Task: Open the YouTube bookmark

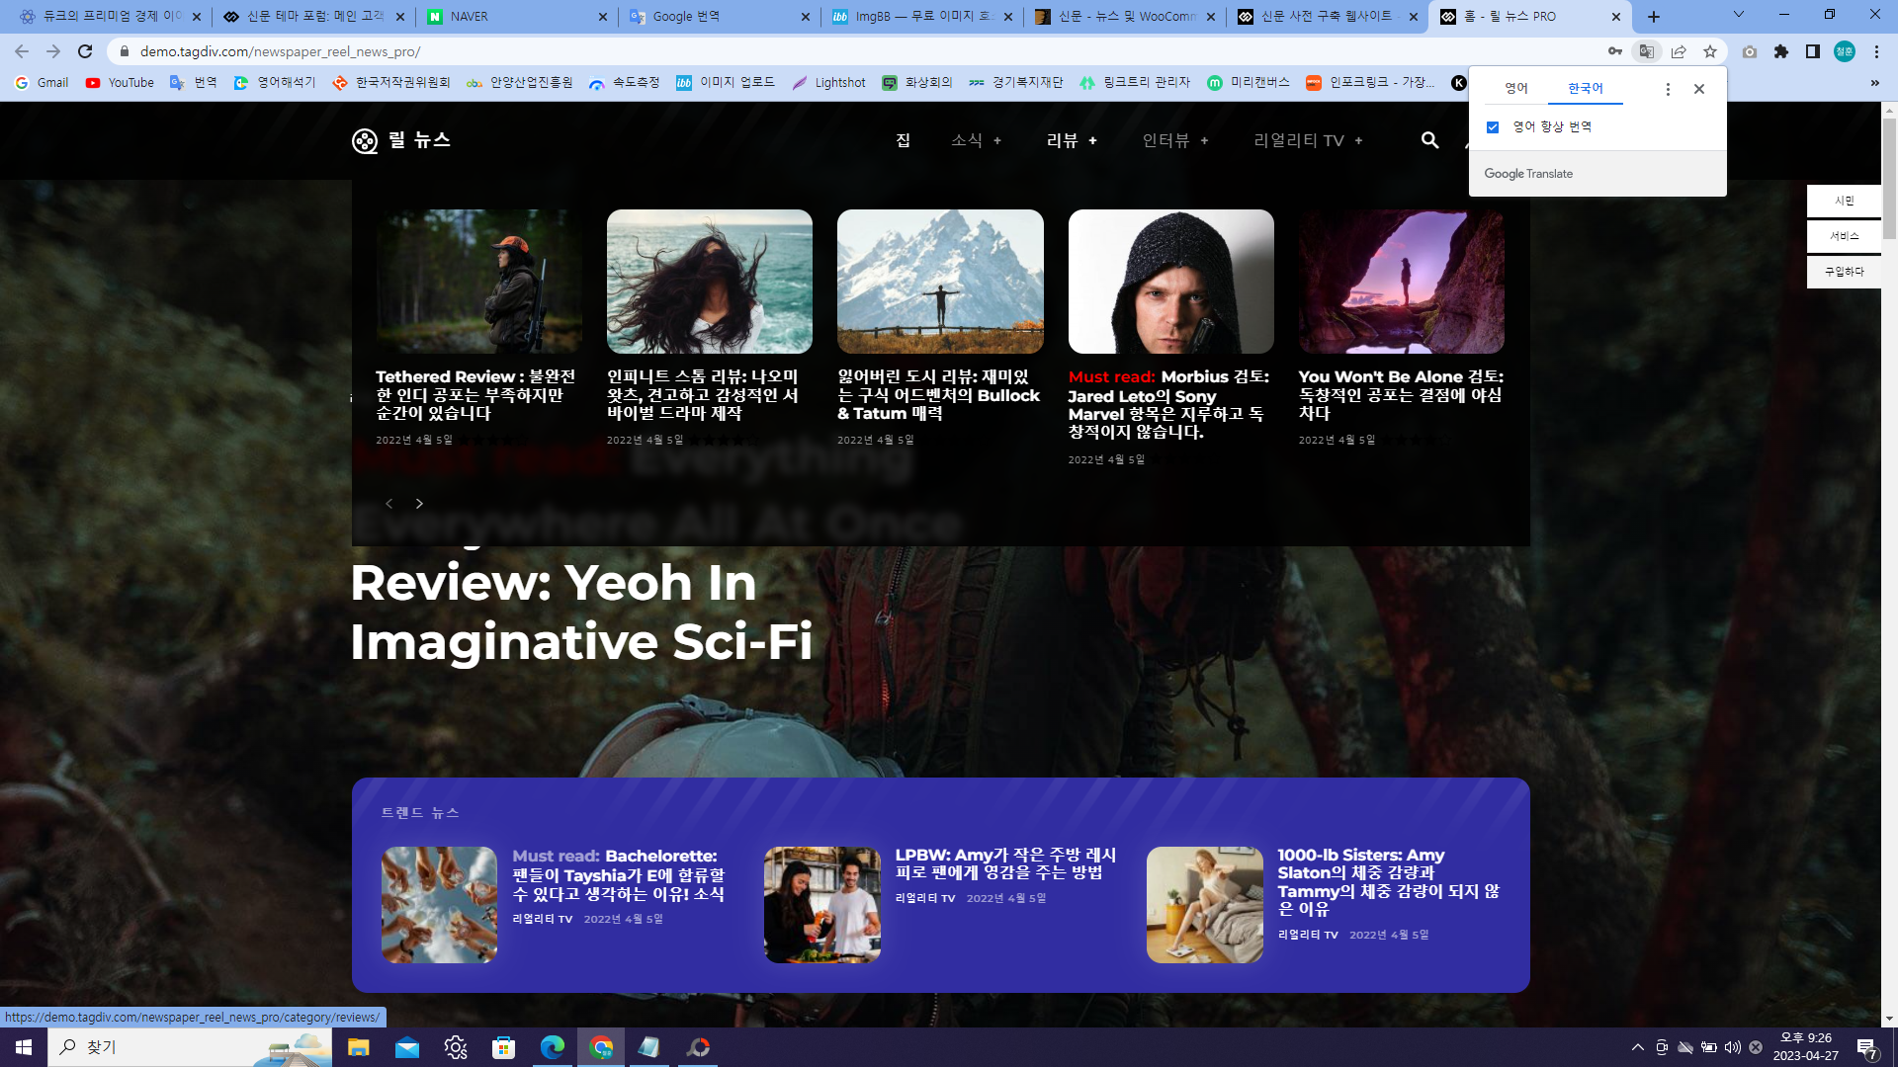Action: 120,83
